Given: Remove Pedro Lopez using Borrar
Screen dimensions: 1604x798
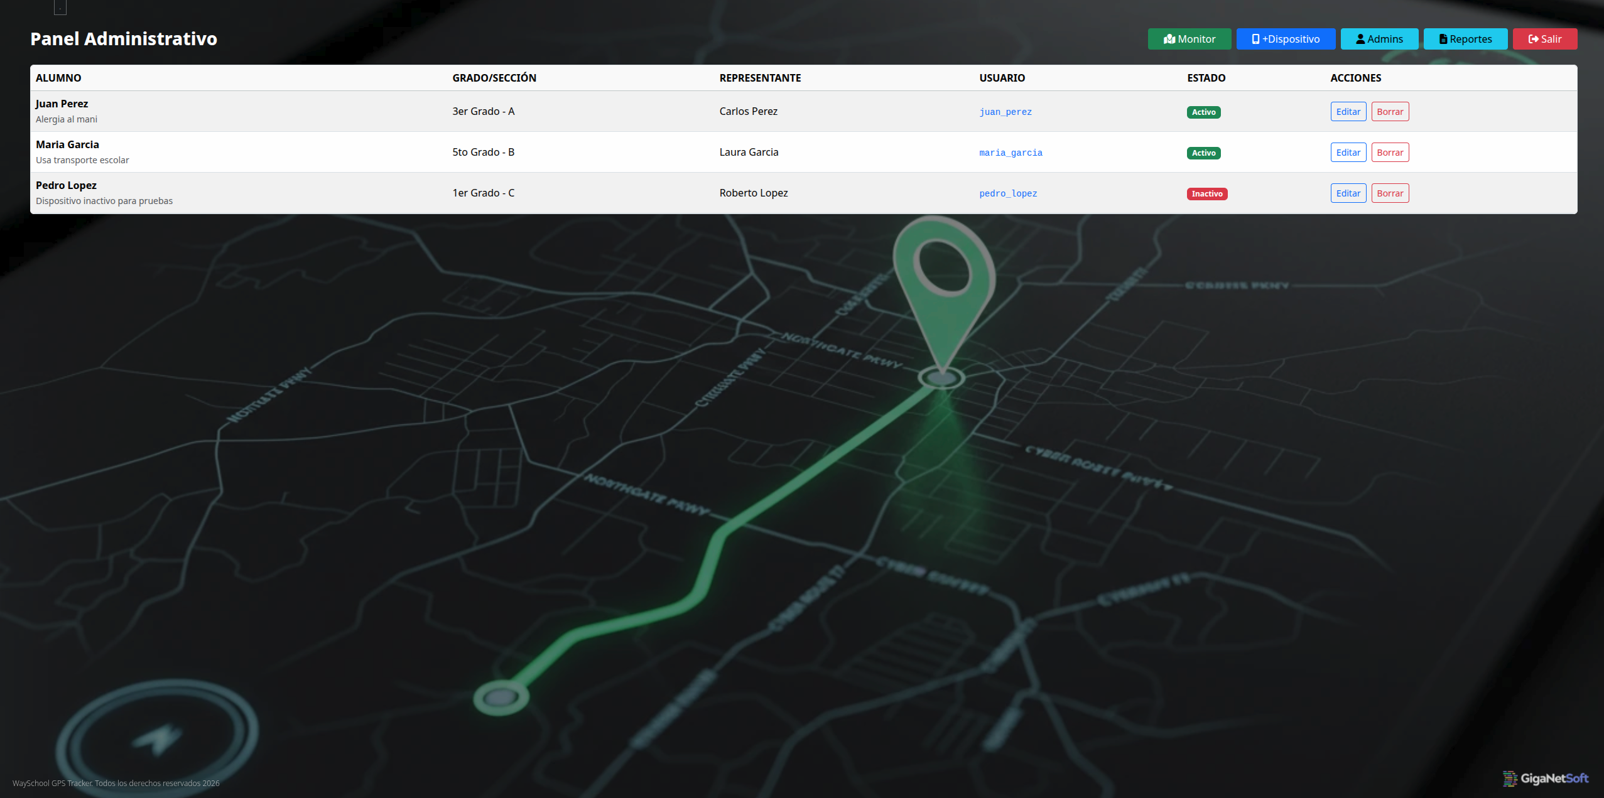Looking at the screenshot, I should click(1389, 193).
